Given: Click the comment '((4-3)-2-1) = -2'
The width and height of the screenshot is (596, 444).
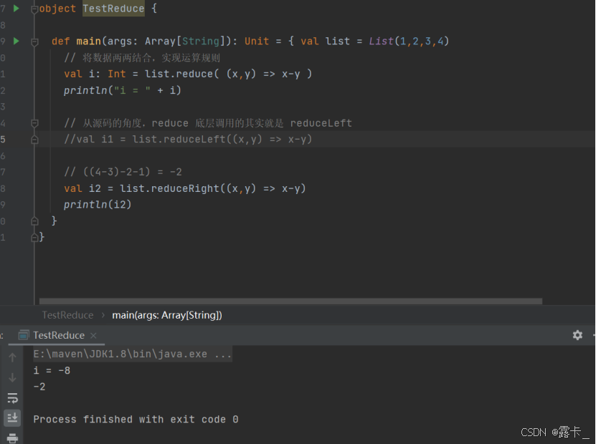Looking at the screenshot, I should [x=123, y=172].
